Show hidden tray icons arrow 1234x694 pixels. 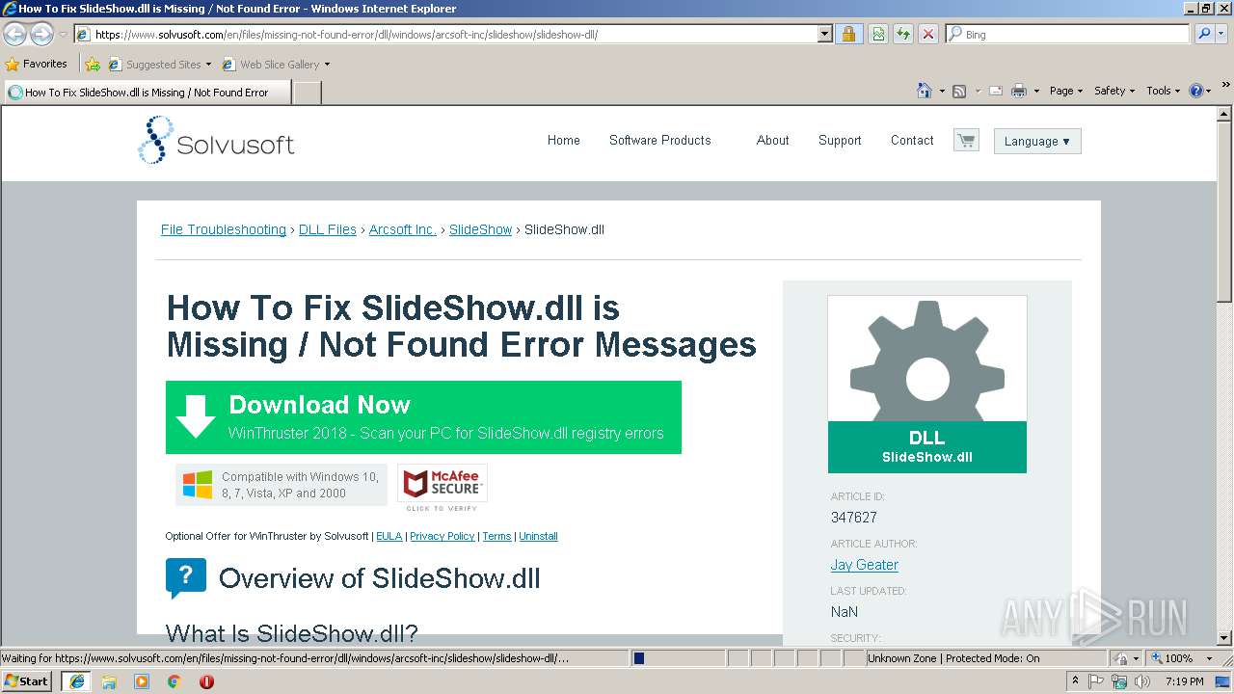click(1075, 681)
